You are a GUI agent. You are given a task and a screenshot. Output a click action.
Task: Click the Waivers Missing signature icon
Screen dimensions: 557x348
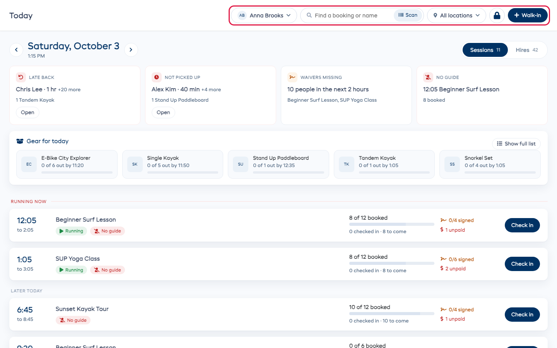click(292, 77)
